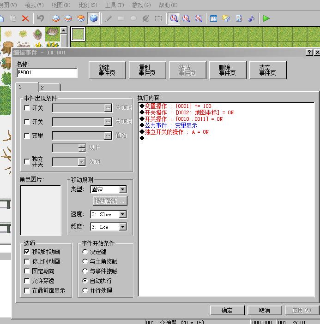Select the ellipse drawing tool
The image size is (320, 324).
click(x=133, y=18)
